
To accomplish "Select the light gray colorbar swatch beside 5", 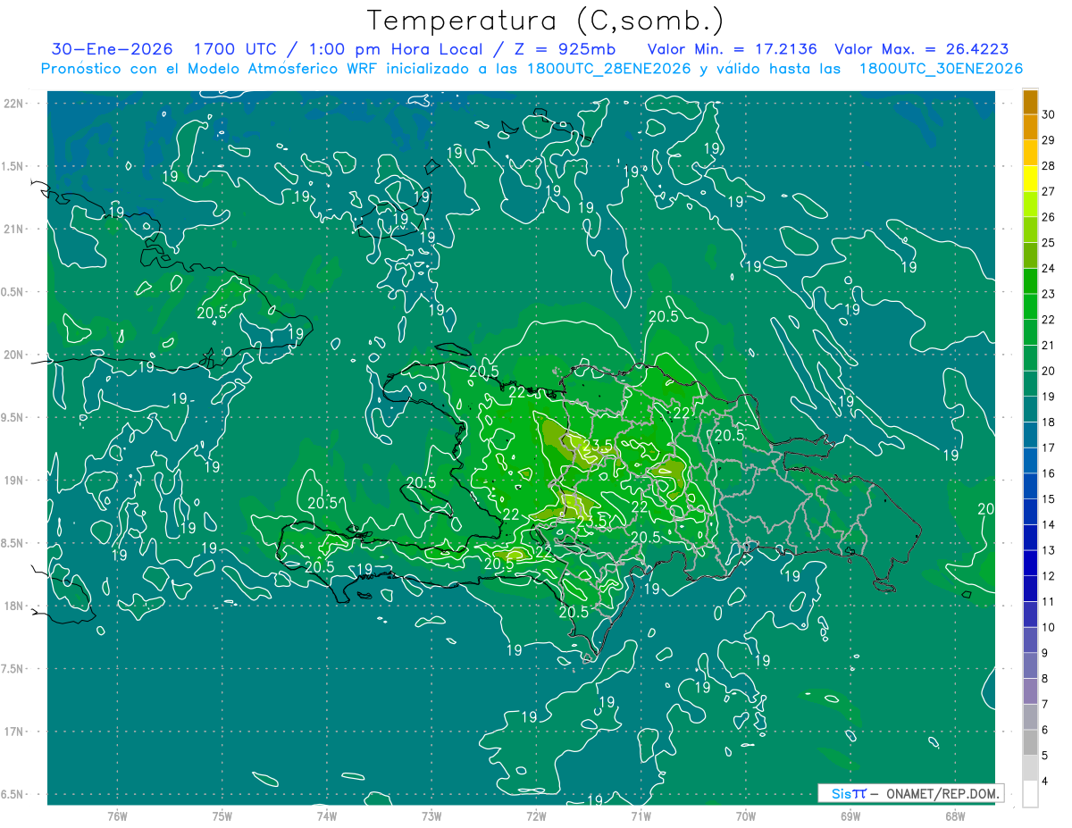I will click(x=1030, y=742).
